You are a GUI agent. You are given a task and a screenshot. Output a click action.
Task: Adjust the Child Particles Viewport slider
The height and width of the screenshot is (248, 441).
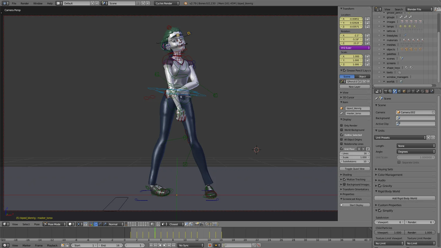tap(389, 233)
